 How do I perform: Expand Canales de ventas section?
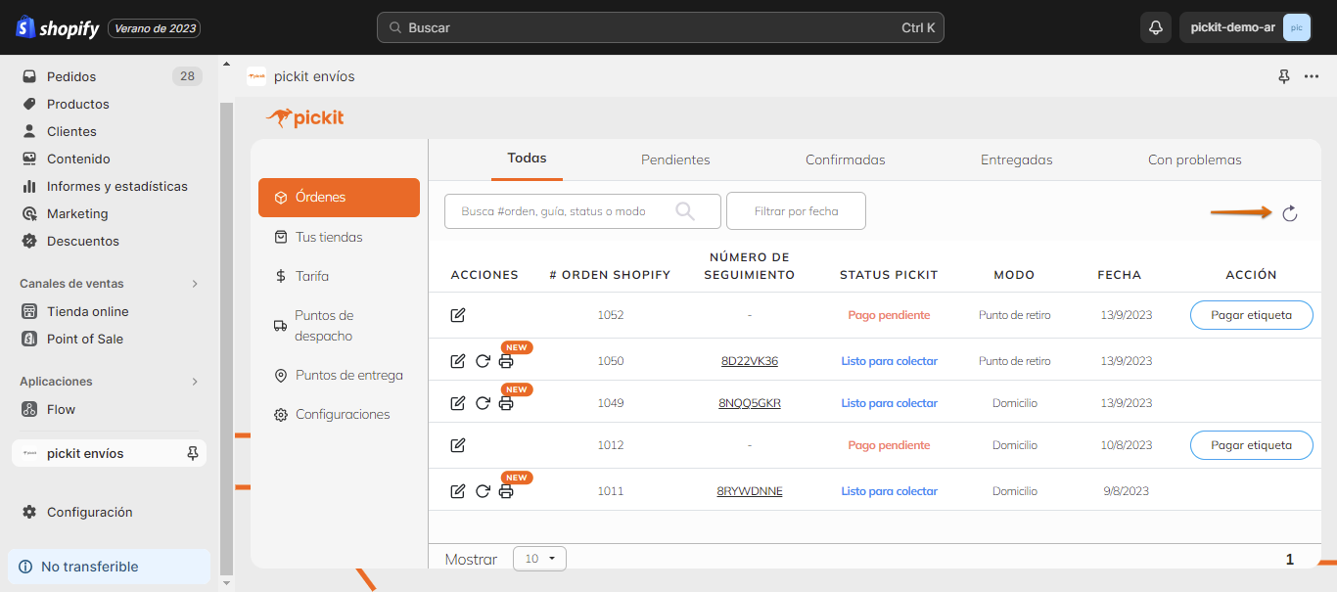[x=194, y=284]
